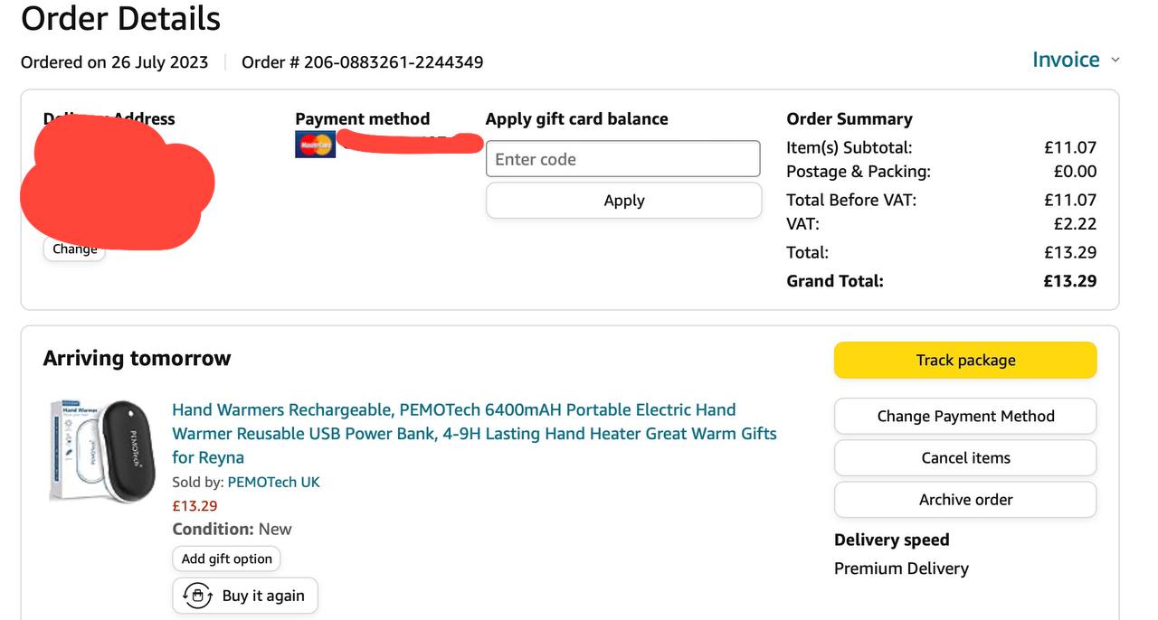This screenshot has width=1158, height=620.
Task: Click the Buy it again button label
Action: click(263, 596)
